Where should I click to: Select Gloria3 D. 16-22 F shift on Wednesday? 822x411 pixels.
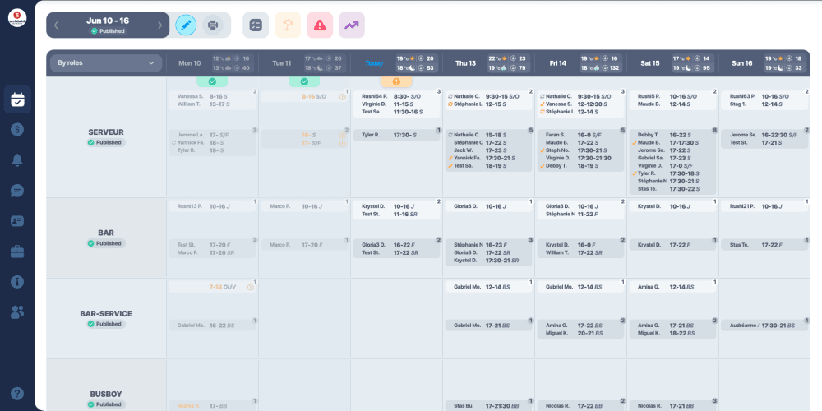[396, 245]
